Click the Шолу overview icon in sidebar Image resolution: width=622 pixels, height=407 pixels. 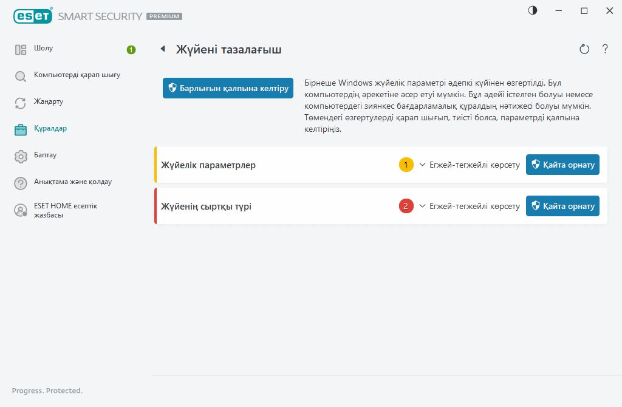[x=21, y=50]
